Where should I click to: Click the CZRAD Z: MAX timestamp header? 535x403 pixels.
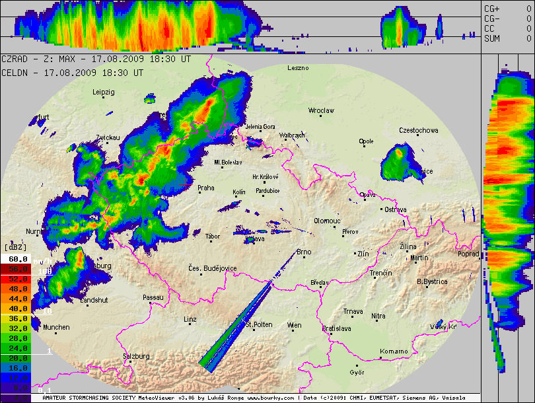pyautogui.click(x=96, y=59)
